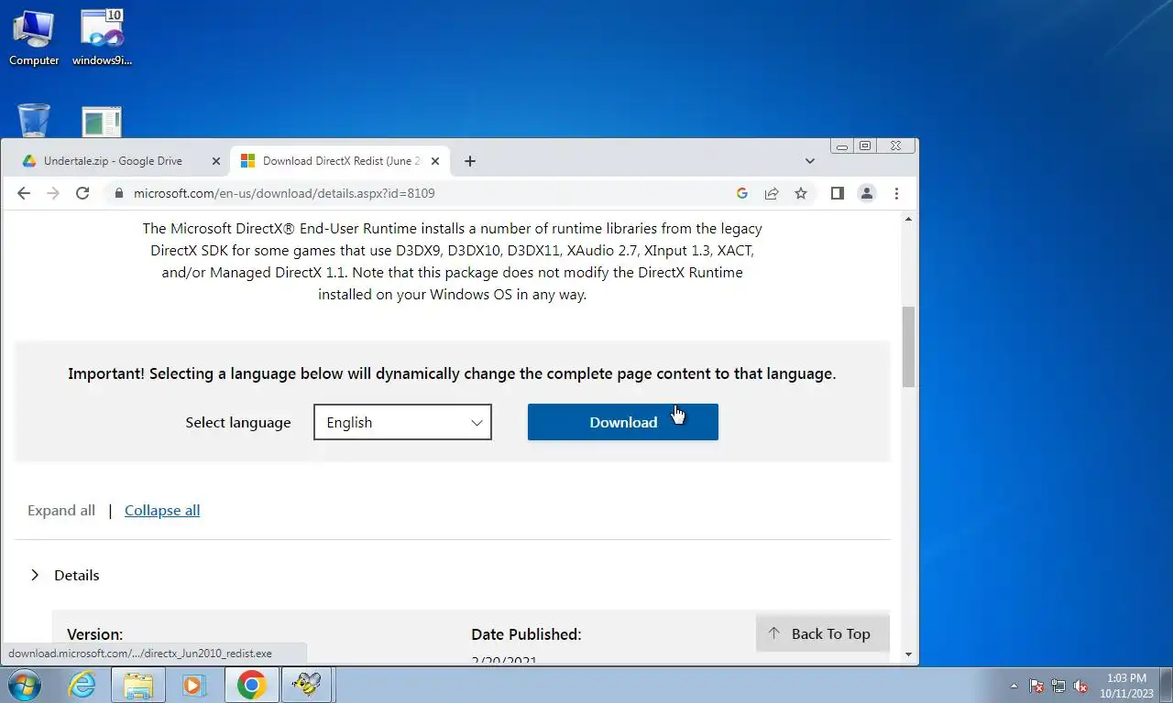The image size is (1173, 703).
Task: Open Windows Media Player on taskbar
Action: (x=193, y=685)
